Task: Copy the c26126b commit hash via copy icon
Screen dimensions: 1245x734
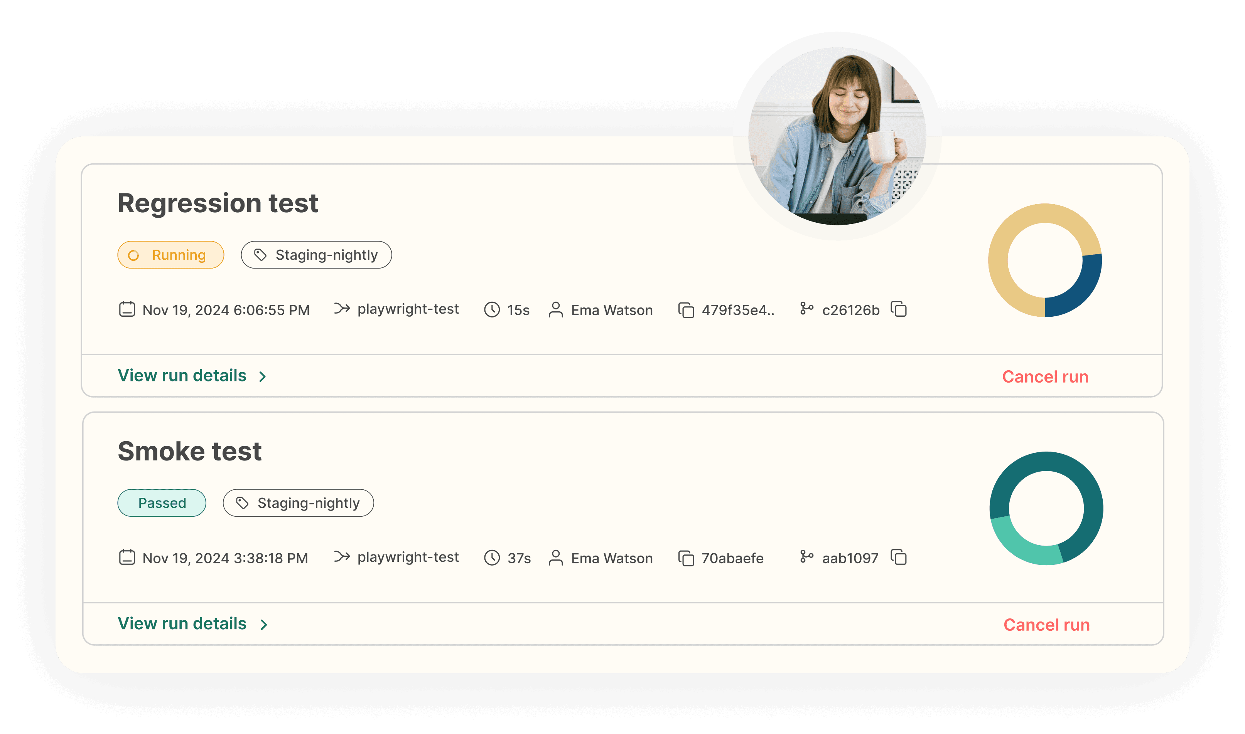Action: (899, 310)
